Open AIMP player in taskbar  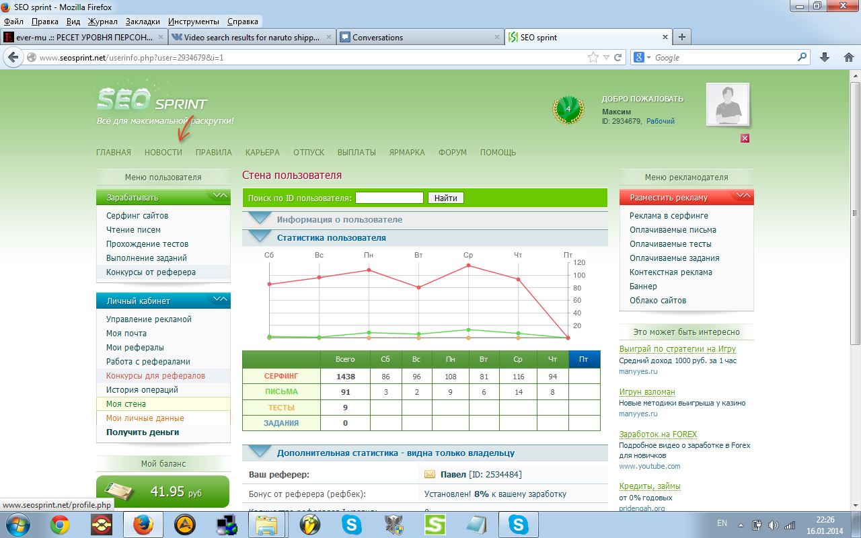point(184,524)
